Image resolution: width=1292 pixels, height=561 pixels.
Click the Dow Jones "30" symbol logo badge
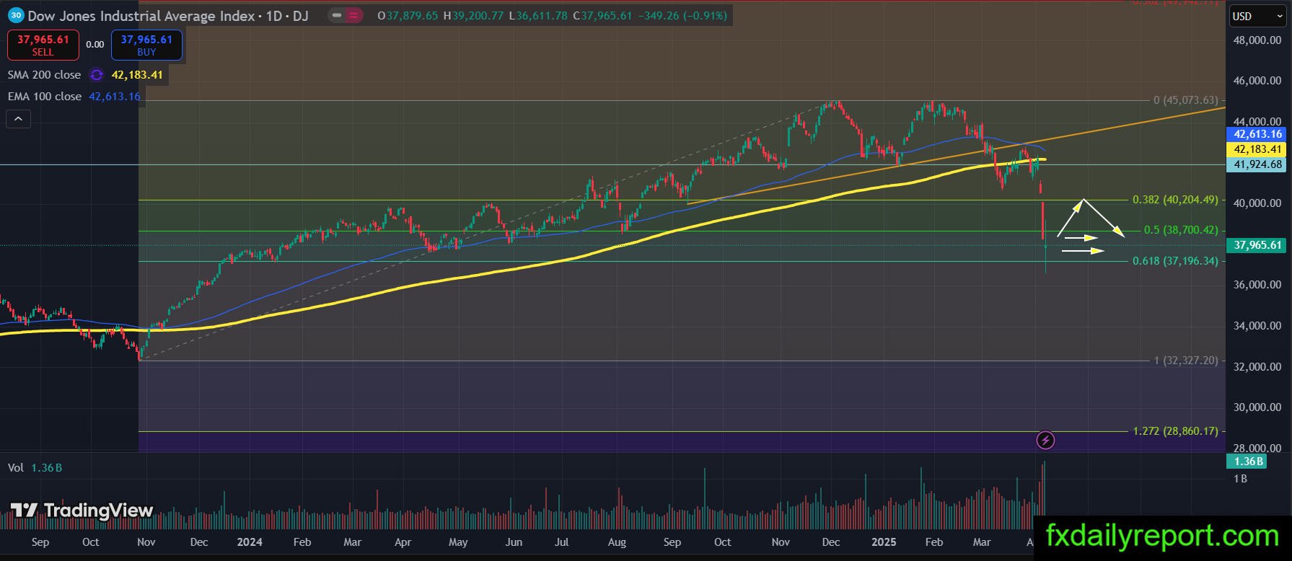click(x=16, y=15)
